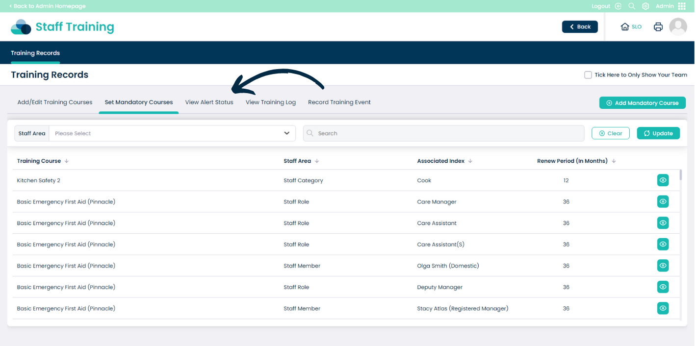
Task: Click 'Stacy Atlas (Registered Manager)' cell
Action: (x=463, y=308)
